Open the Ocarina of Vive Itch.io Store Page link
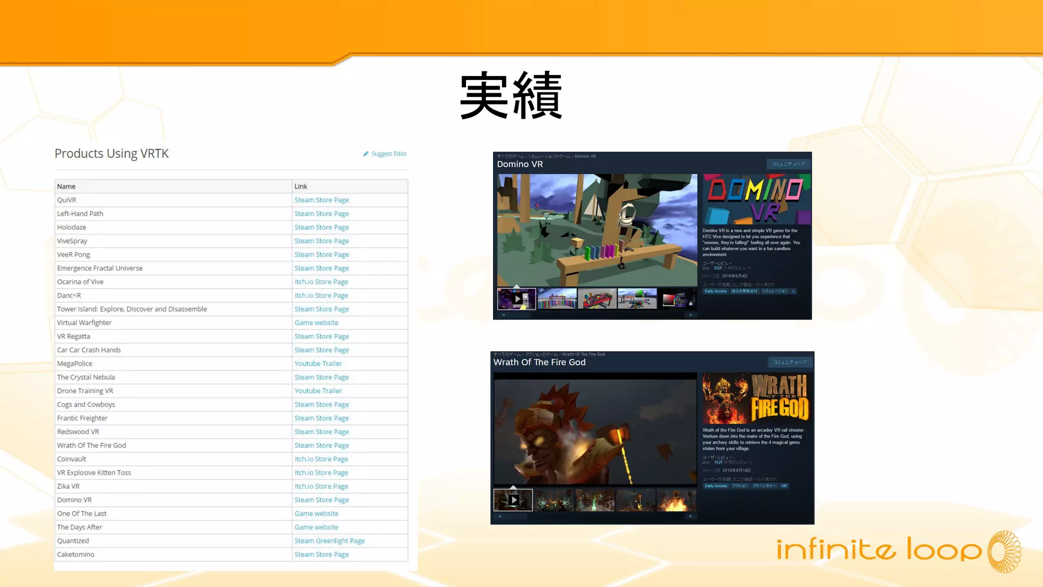This screenshot has width=1043, height=587. pyautogui.click(x=321, y=282)
